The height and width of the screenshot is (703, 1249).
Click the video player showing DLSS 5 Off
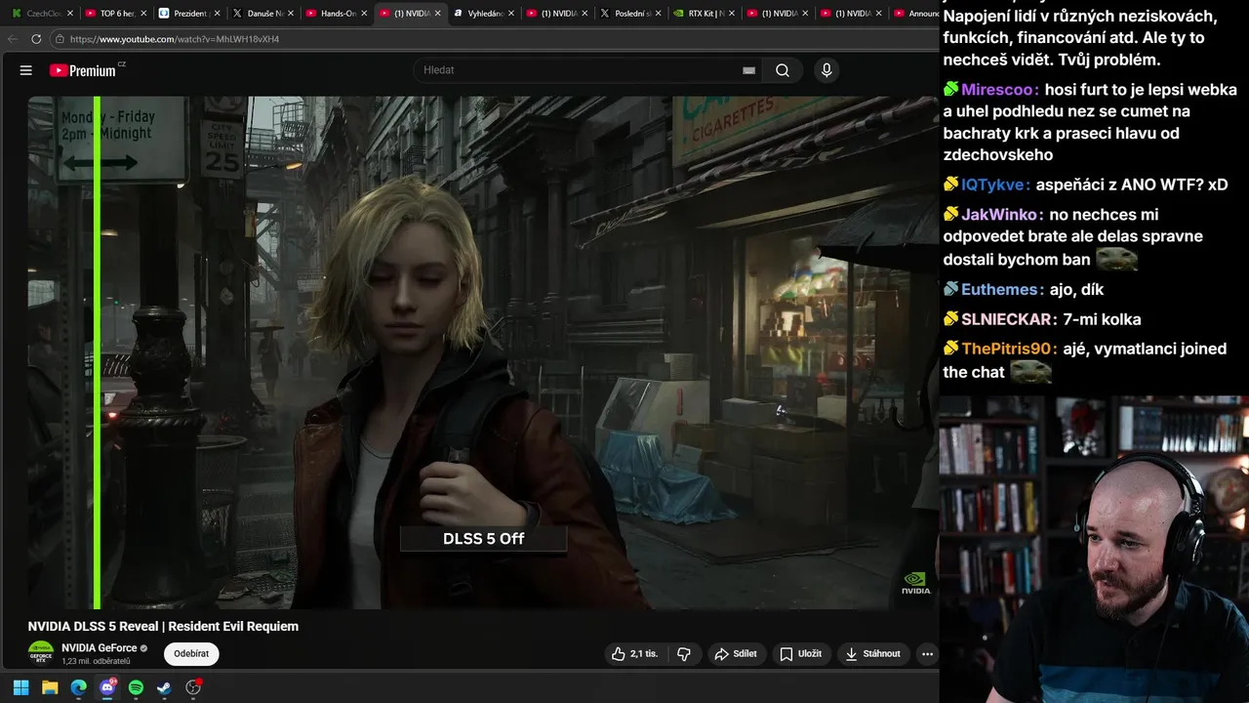coord(483,352)
